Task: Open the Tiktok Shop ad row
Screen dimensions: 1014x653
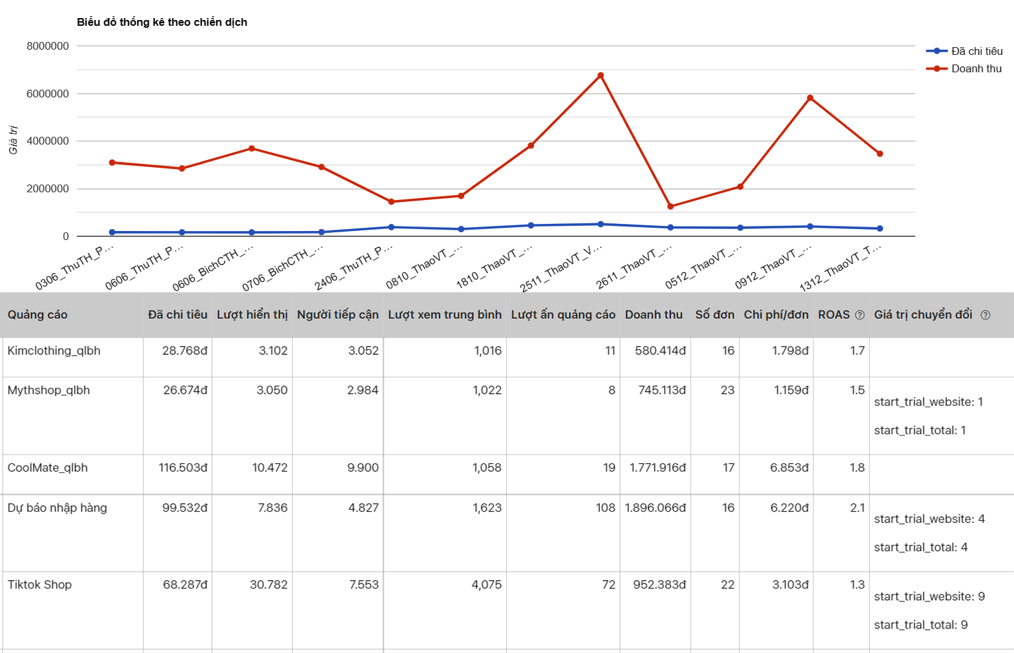Action: [x=40, y=585]
